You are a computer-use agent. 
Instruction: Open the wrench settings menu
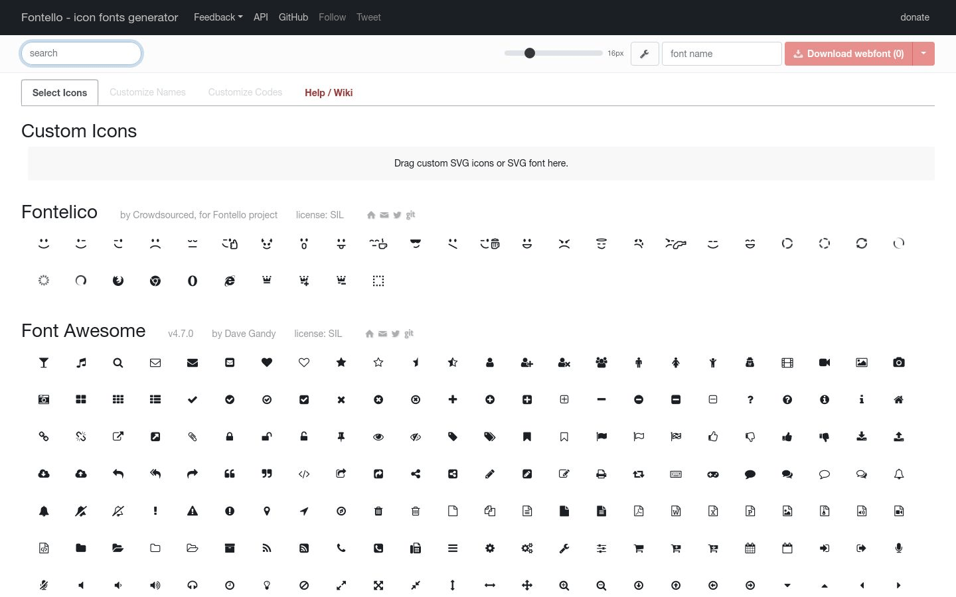click(x=645, y=54)
